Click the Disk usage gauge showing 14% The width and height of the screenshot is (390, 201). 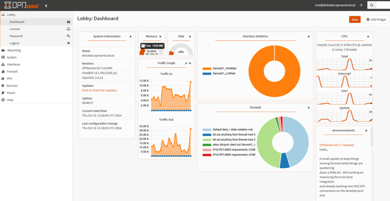tap(181, 49)
